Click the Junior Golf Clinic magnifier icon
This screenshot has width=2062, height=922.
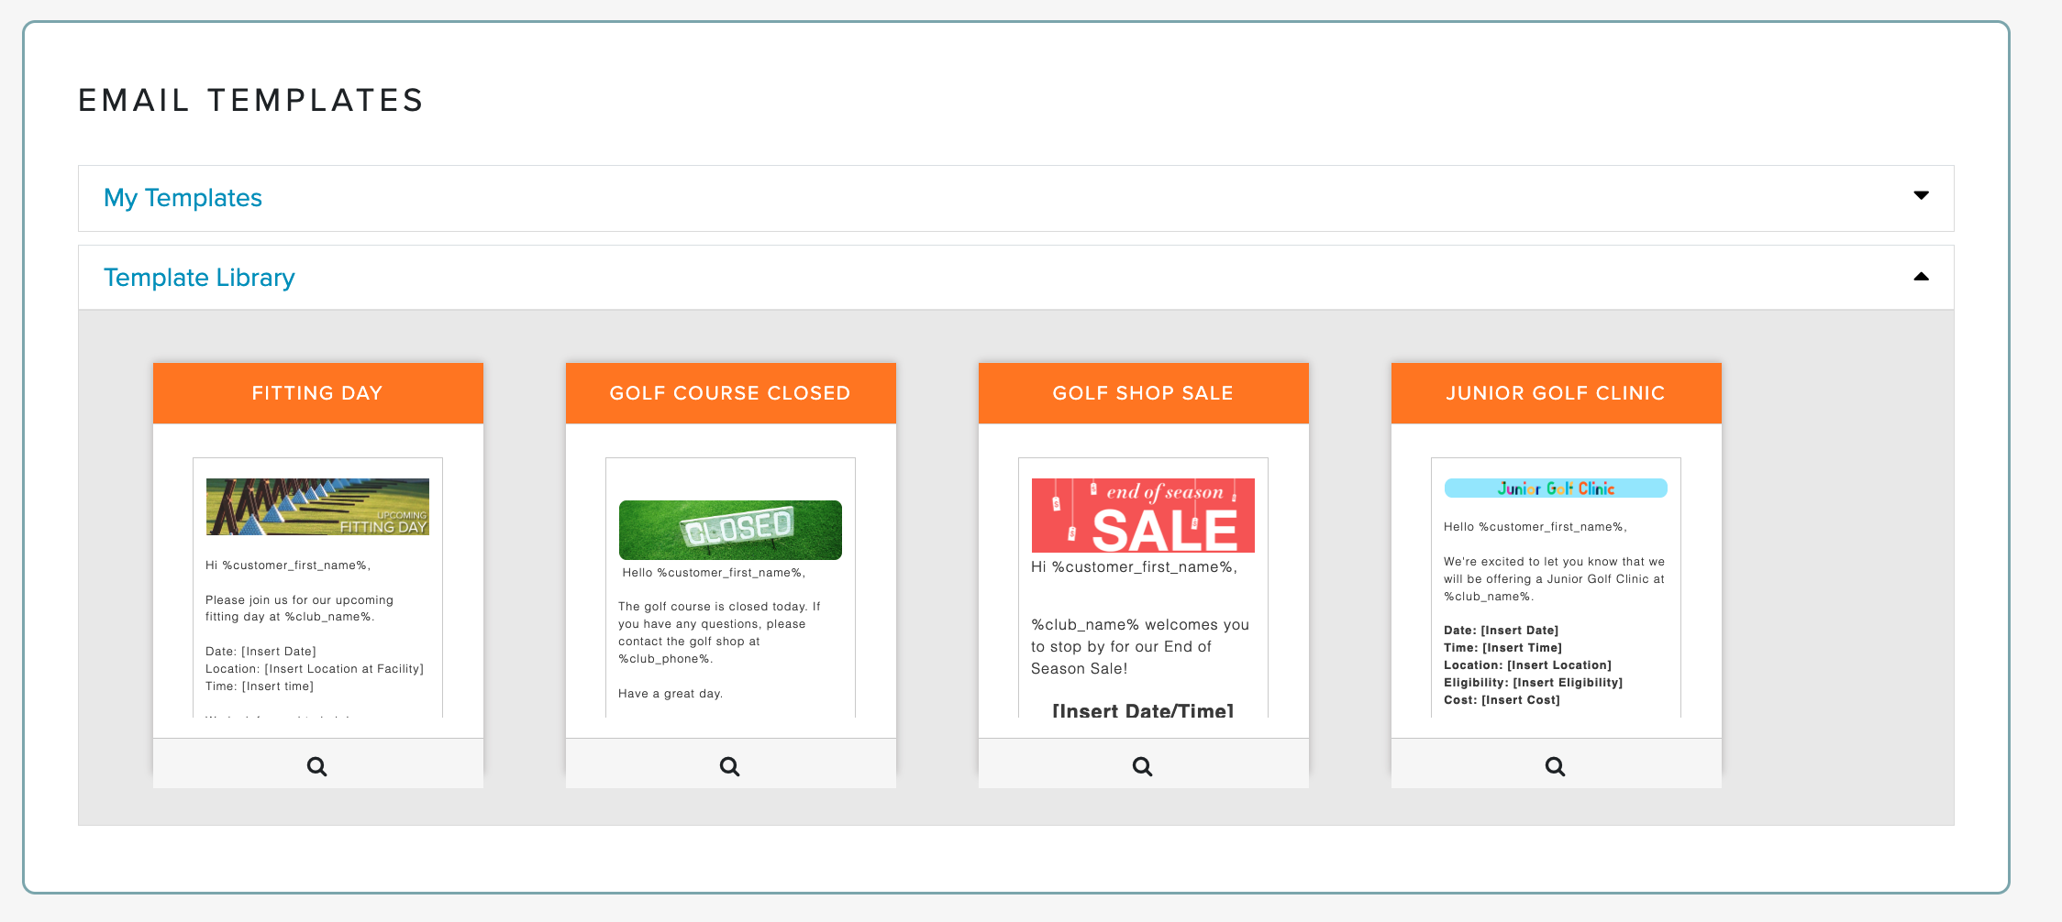click(x=1556, y=766)
